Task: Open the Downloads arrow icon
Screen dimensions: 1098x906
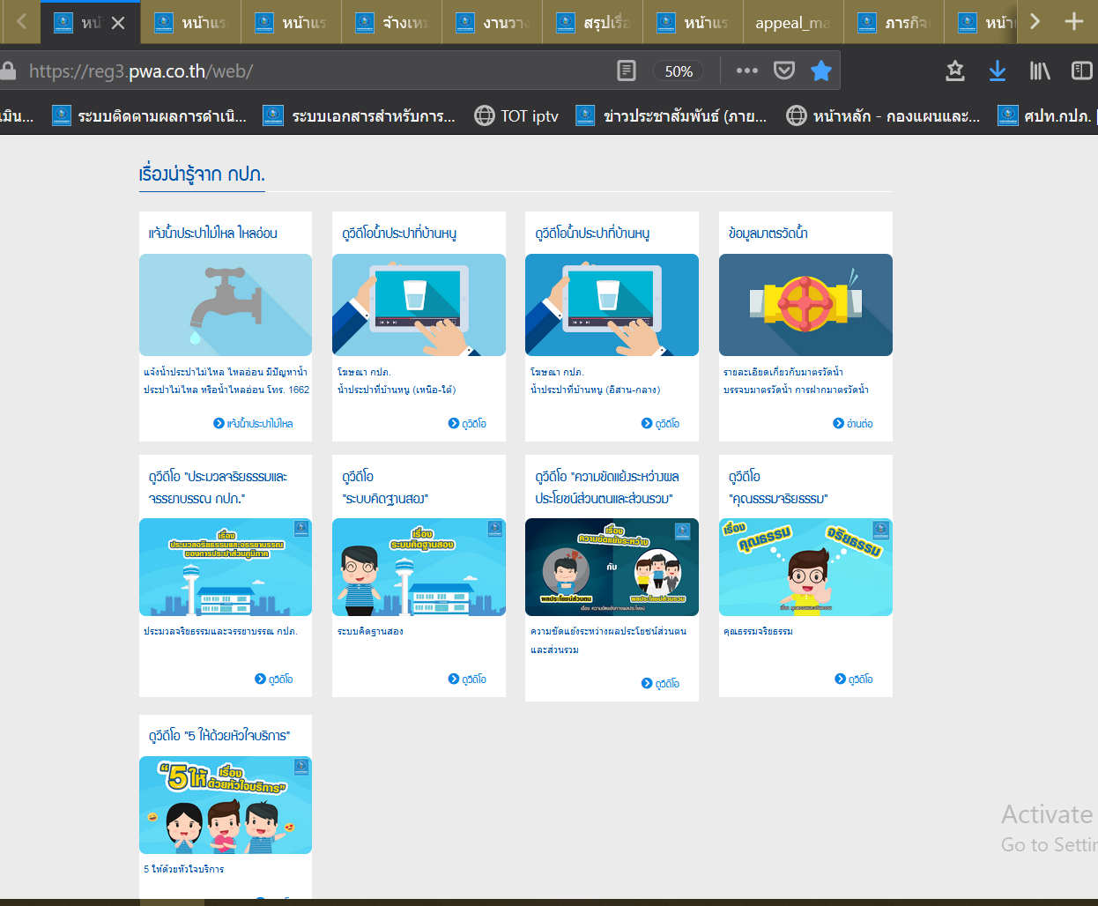Action: pos(998,71)
